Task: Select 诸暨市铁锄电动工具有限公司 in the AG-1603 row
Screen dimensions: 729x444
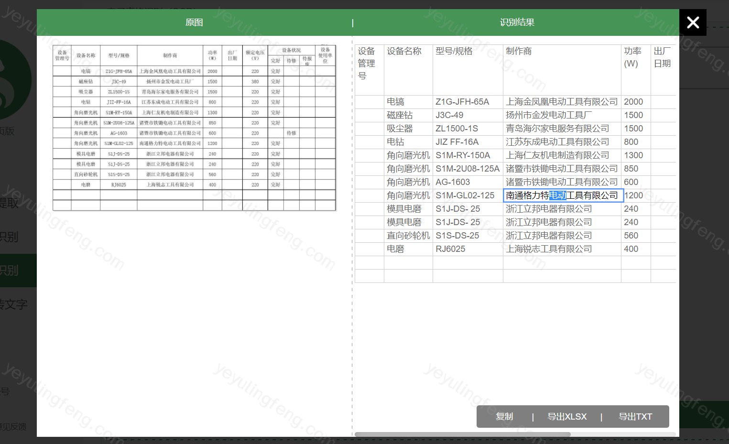Action: click(562, 182)
